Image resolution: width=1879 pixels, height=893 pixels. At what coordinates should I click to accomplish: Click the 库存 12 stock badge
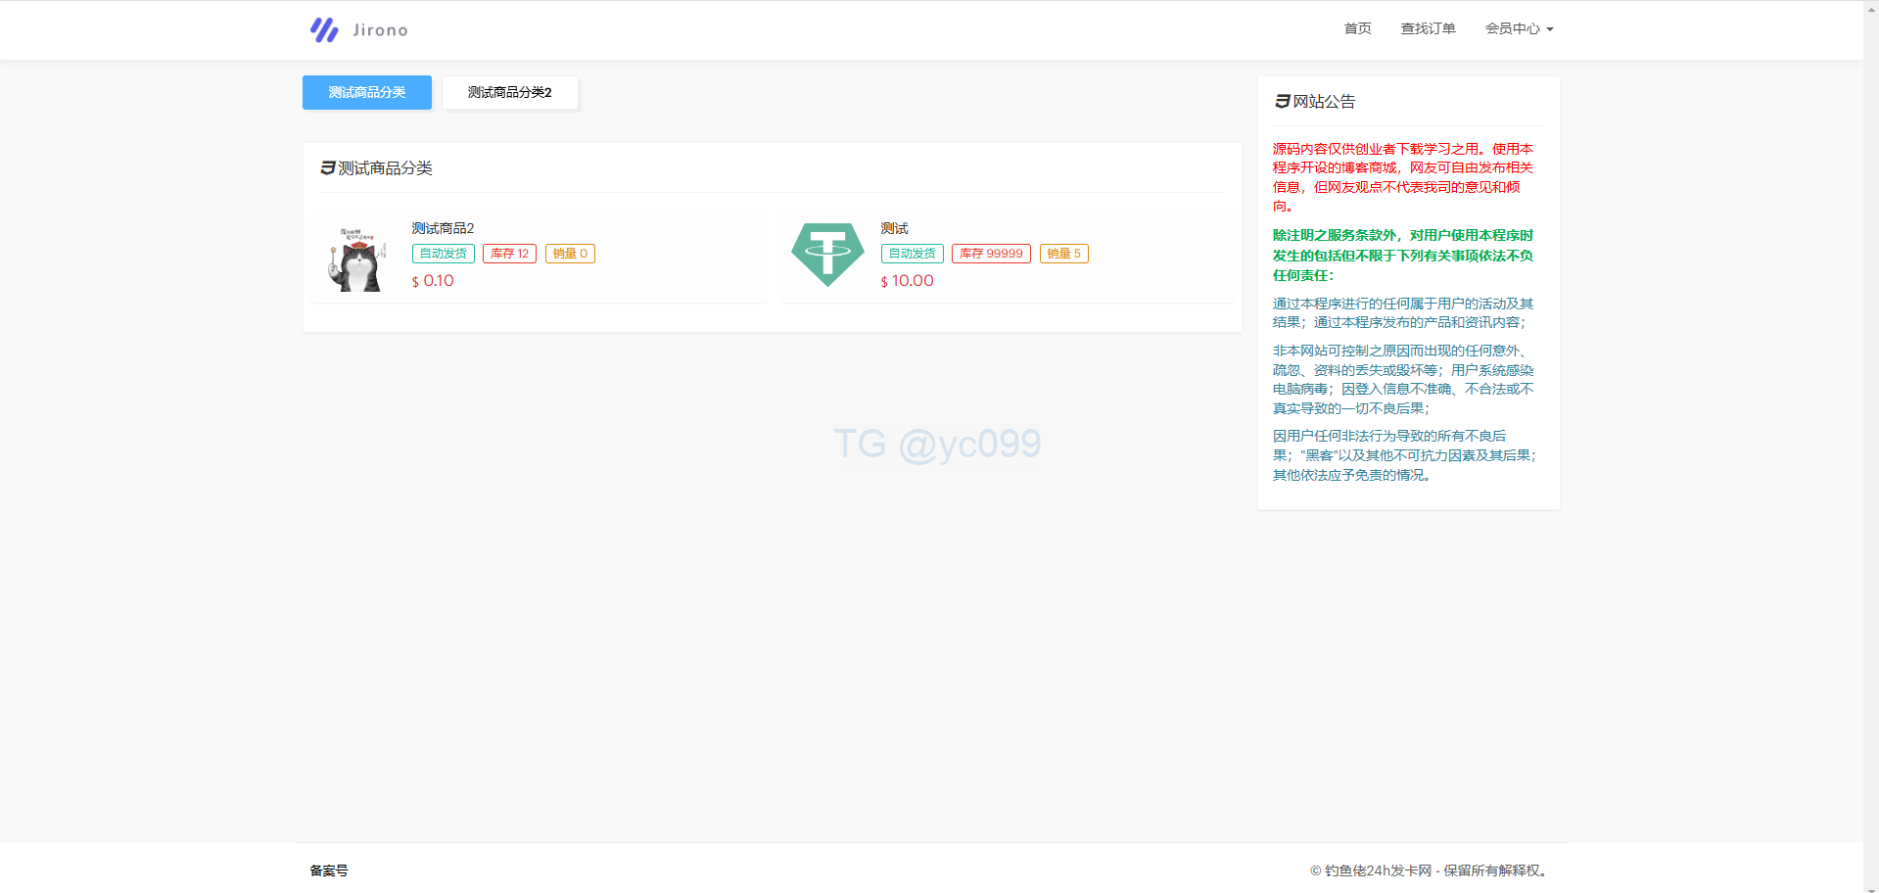pyautogui.click(x=509, y=254)
